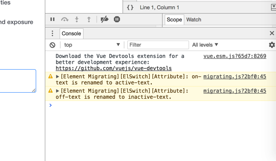Viewport: 276px width, 161px height.
Task: Clear the console output
Action: pos(53,45)
